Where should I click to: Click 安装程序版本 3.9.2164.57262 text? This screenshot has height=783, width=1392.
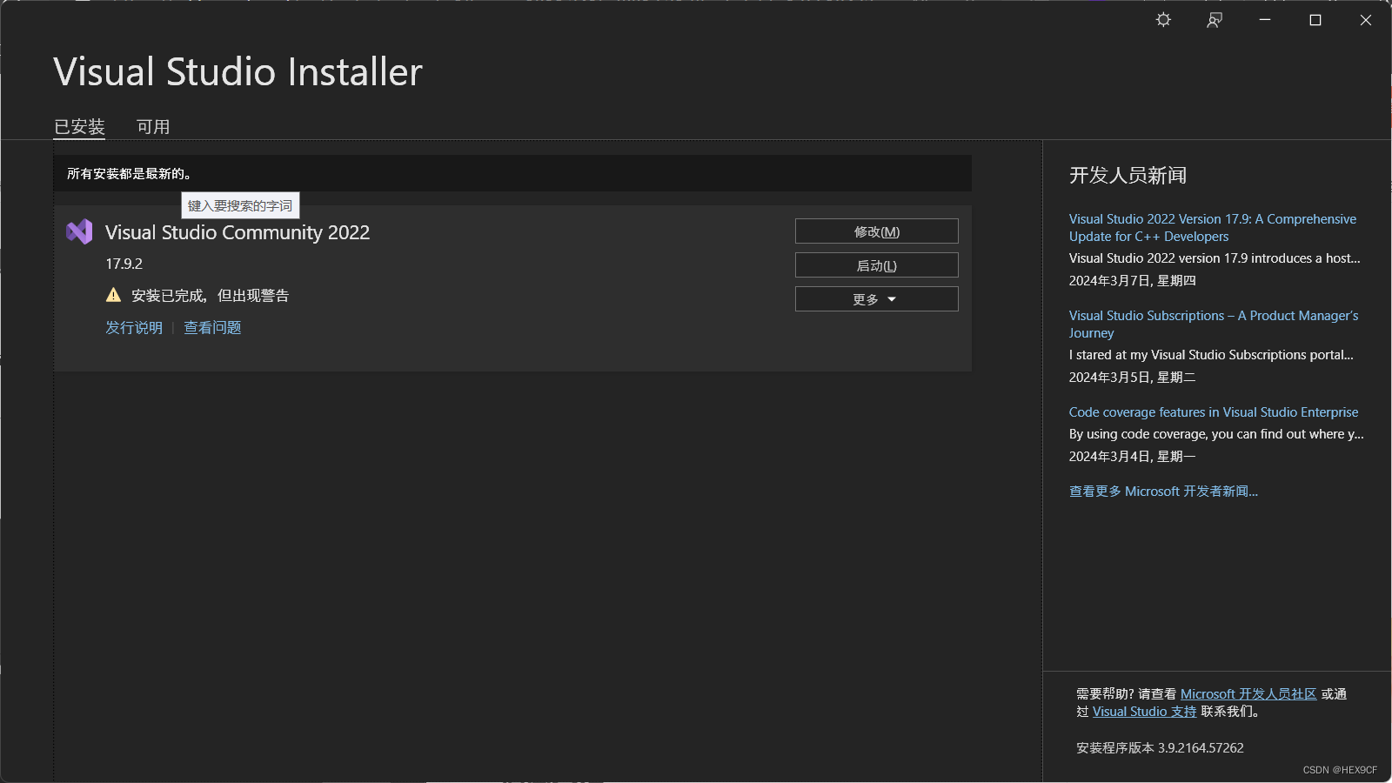click(x=1160, y=748)
